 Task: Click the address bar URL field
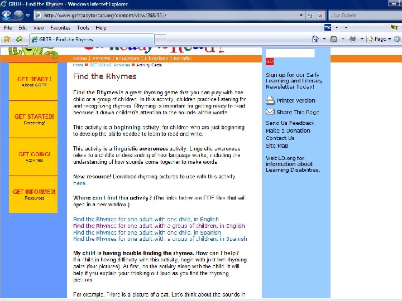tap(169, 16)
